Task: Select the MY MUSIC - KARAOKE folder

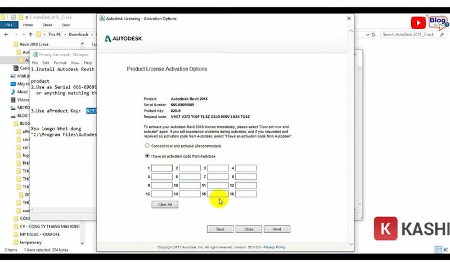Action: [x=39, y=234]
